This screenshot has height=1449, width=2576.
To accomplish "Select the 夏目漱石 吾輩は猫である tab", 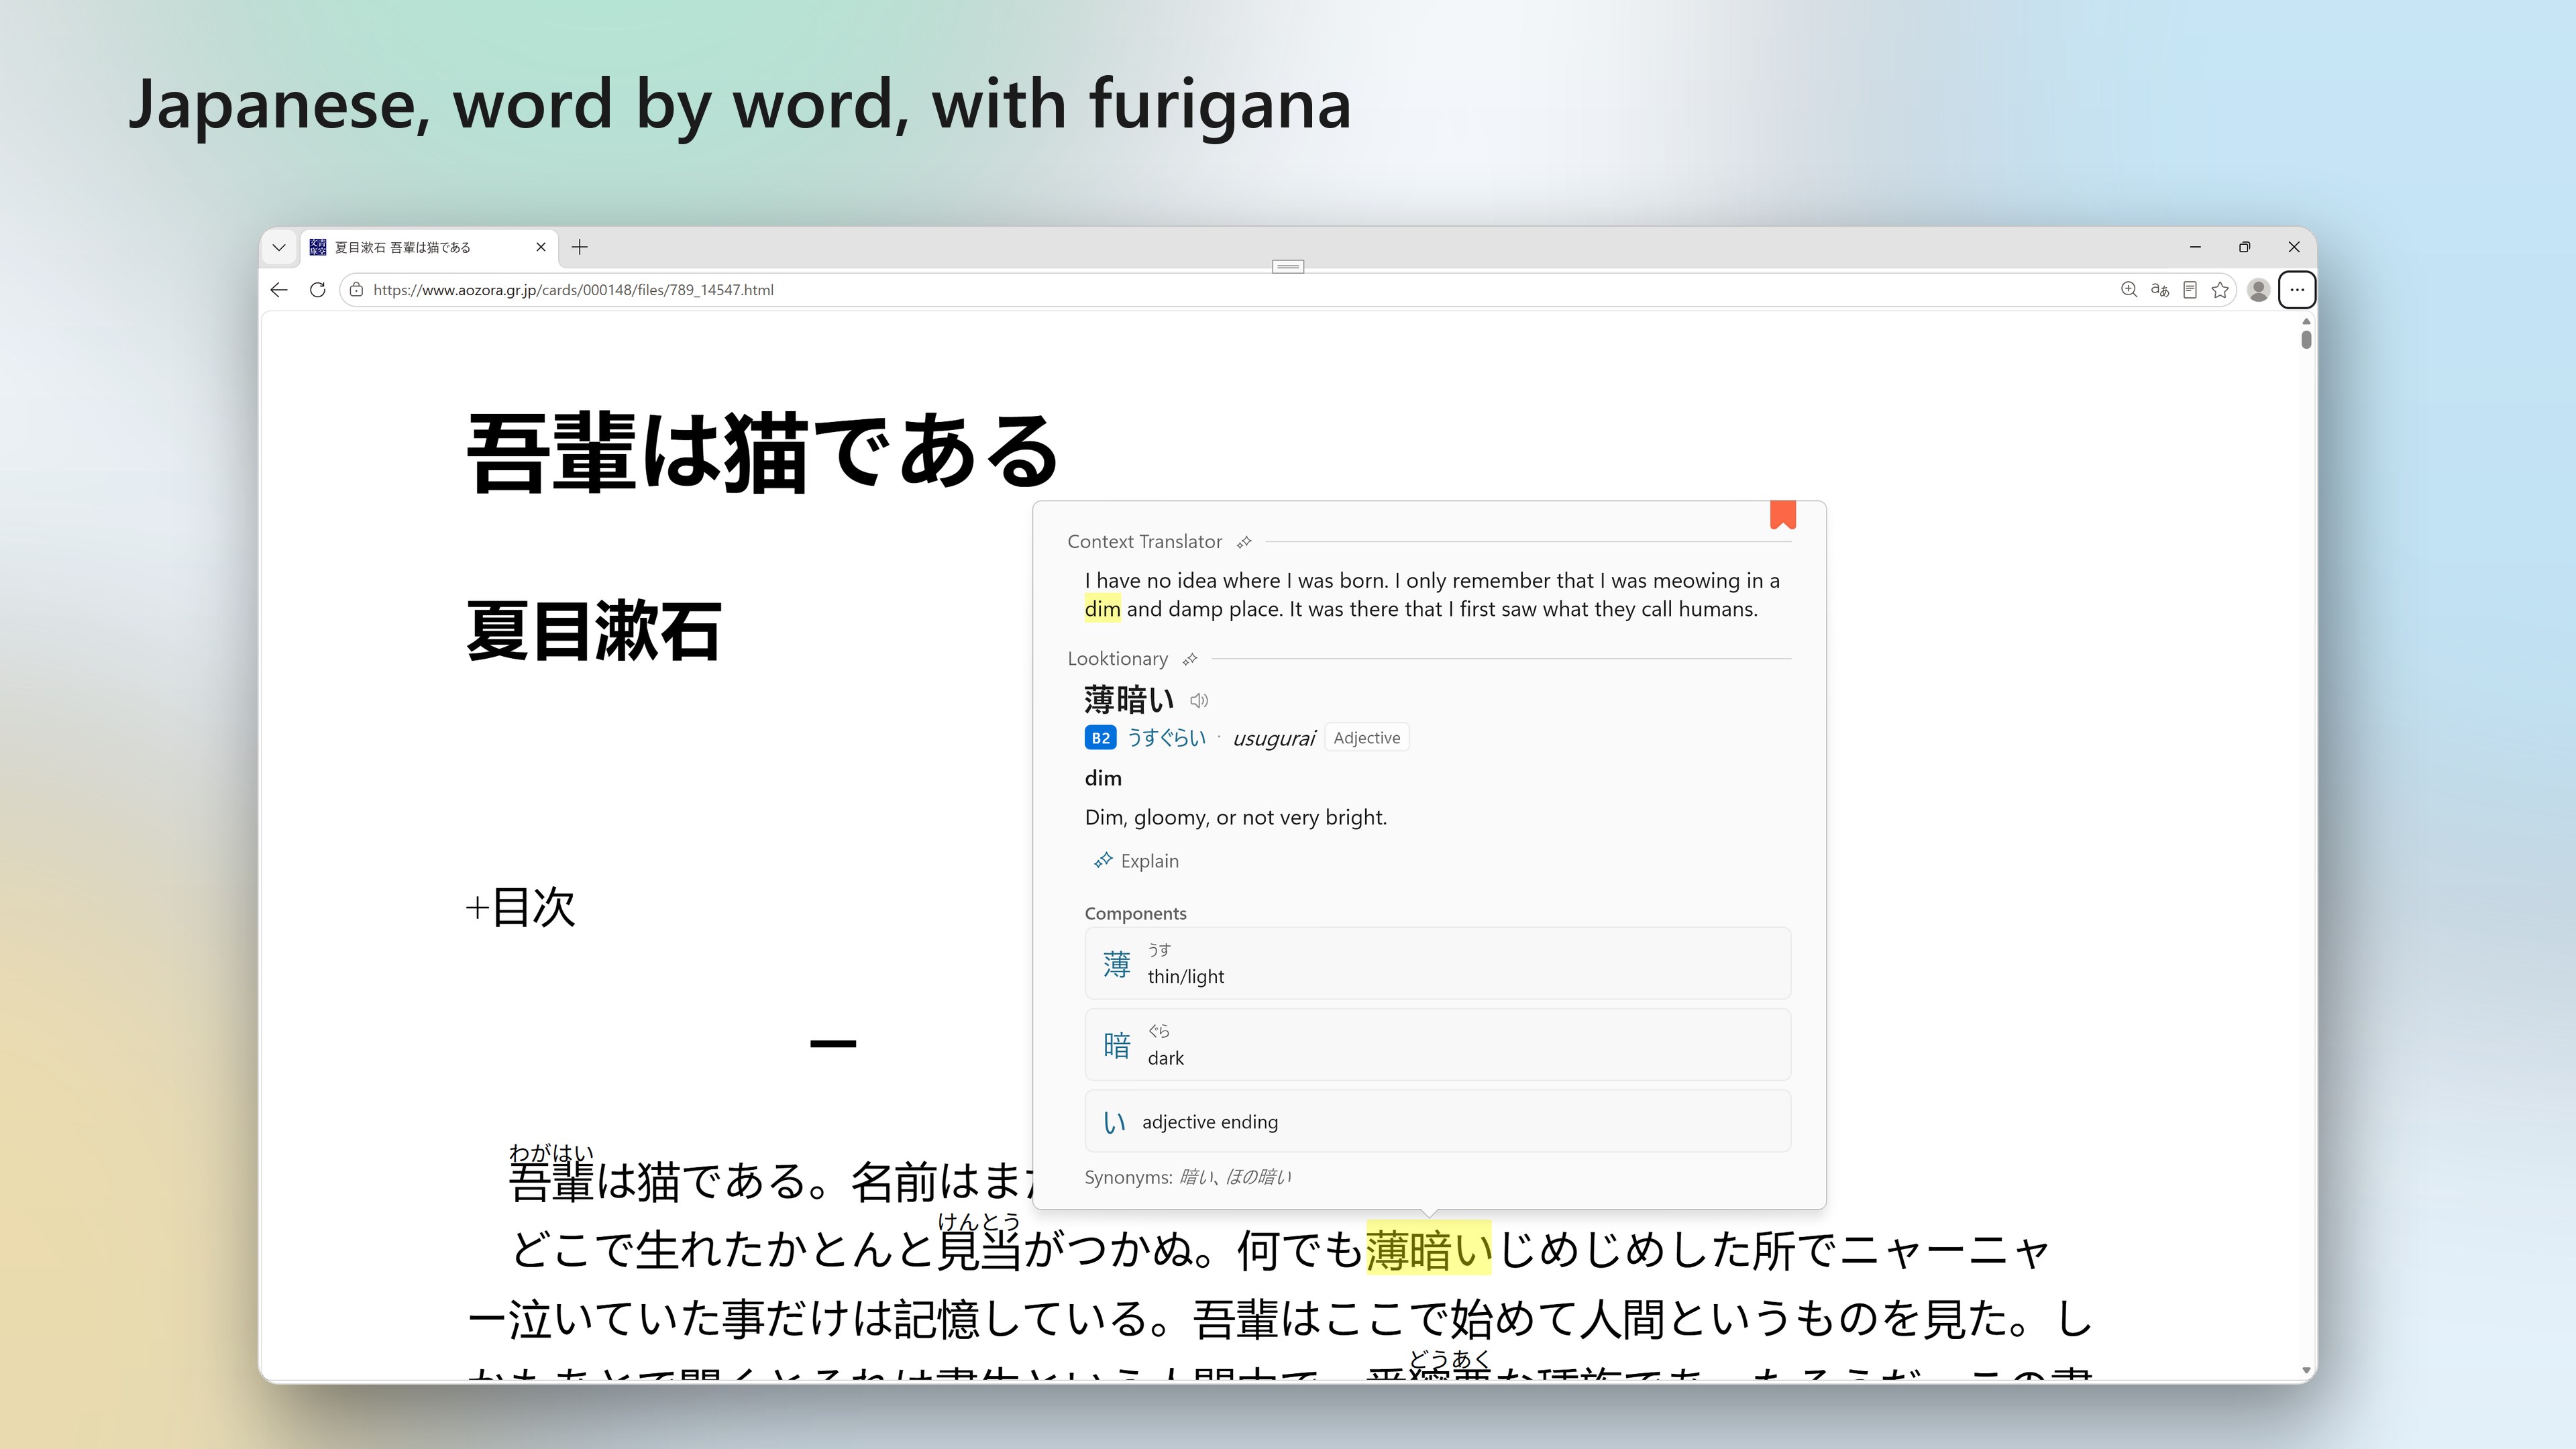I will [x=430, y=247].
